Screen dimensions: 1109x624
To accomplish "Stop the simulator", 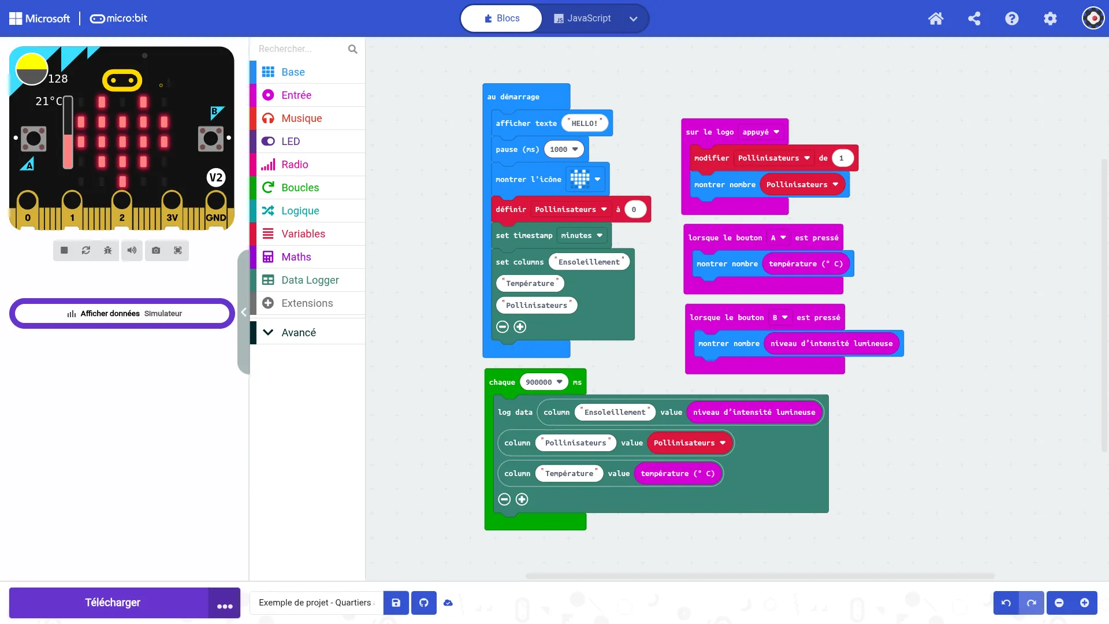I will click(64, 251).
